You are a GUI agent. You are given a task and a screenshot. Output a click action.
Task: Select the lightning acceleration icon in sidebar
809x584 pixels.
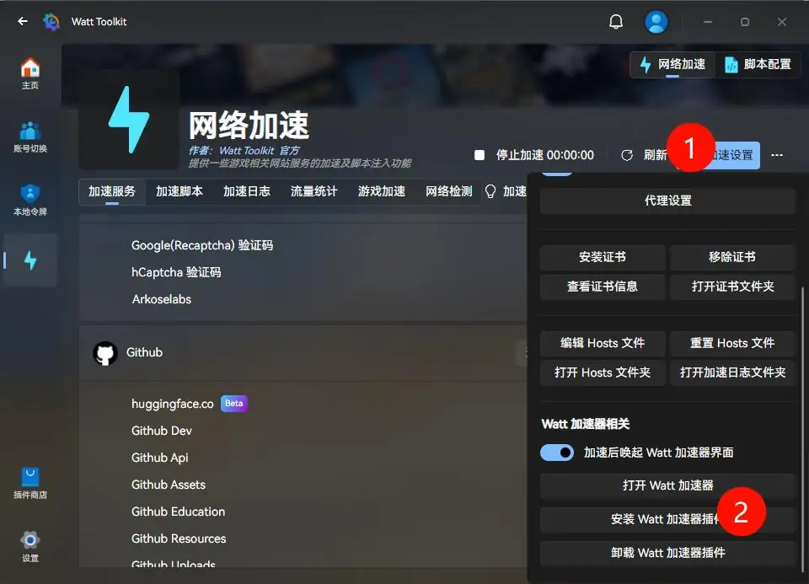30,260
